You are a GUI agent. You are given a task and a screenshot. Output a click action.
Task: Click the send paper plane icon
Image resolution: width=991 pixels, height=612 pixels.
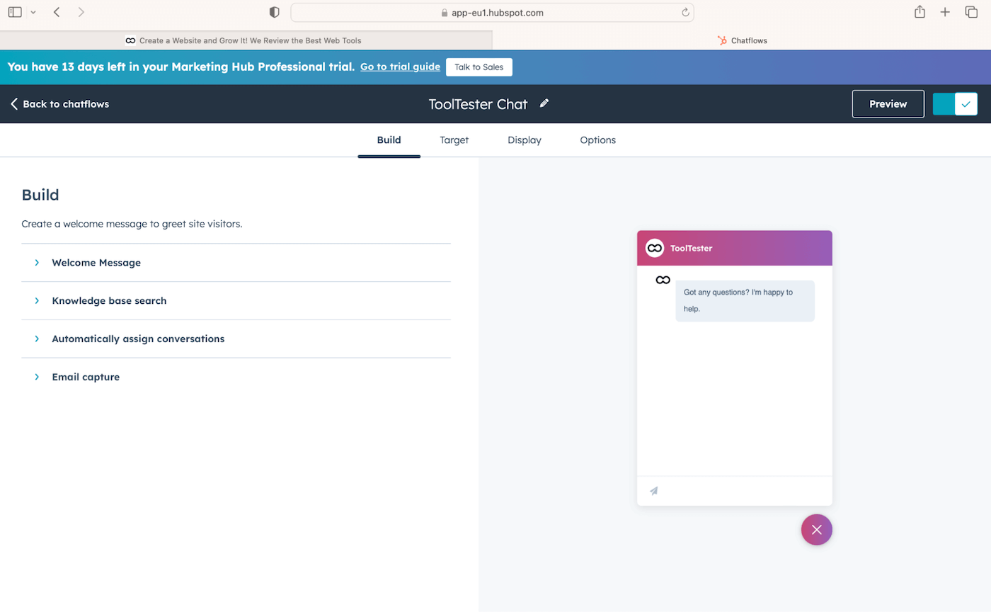[x=654, y=491]
